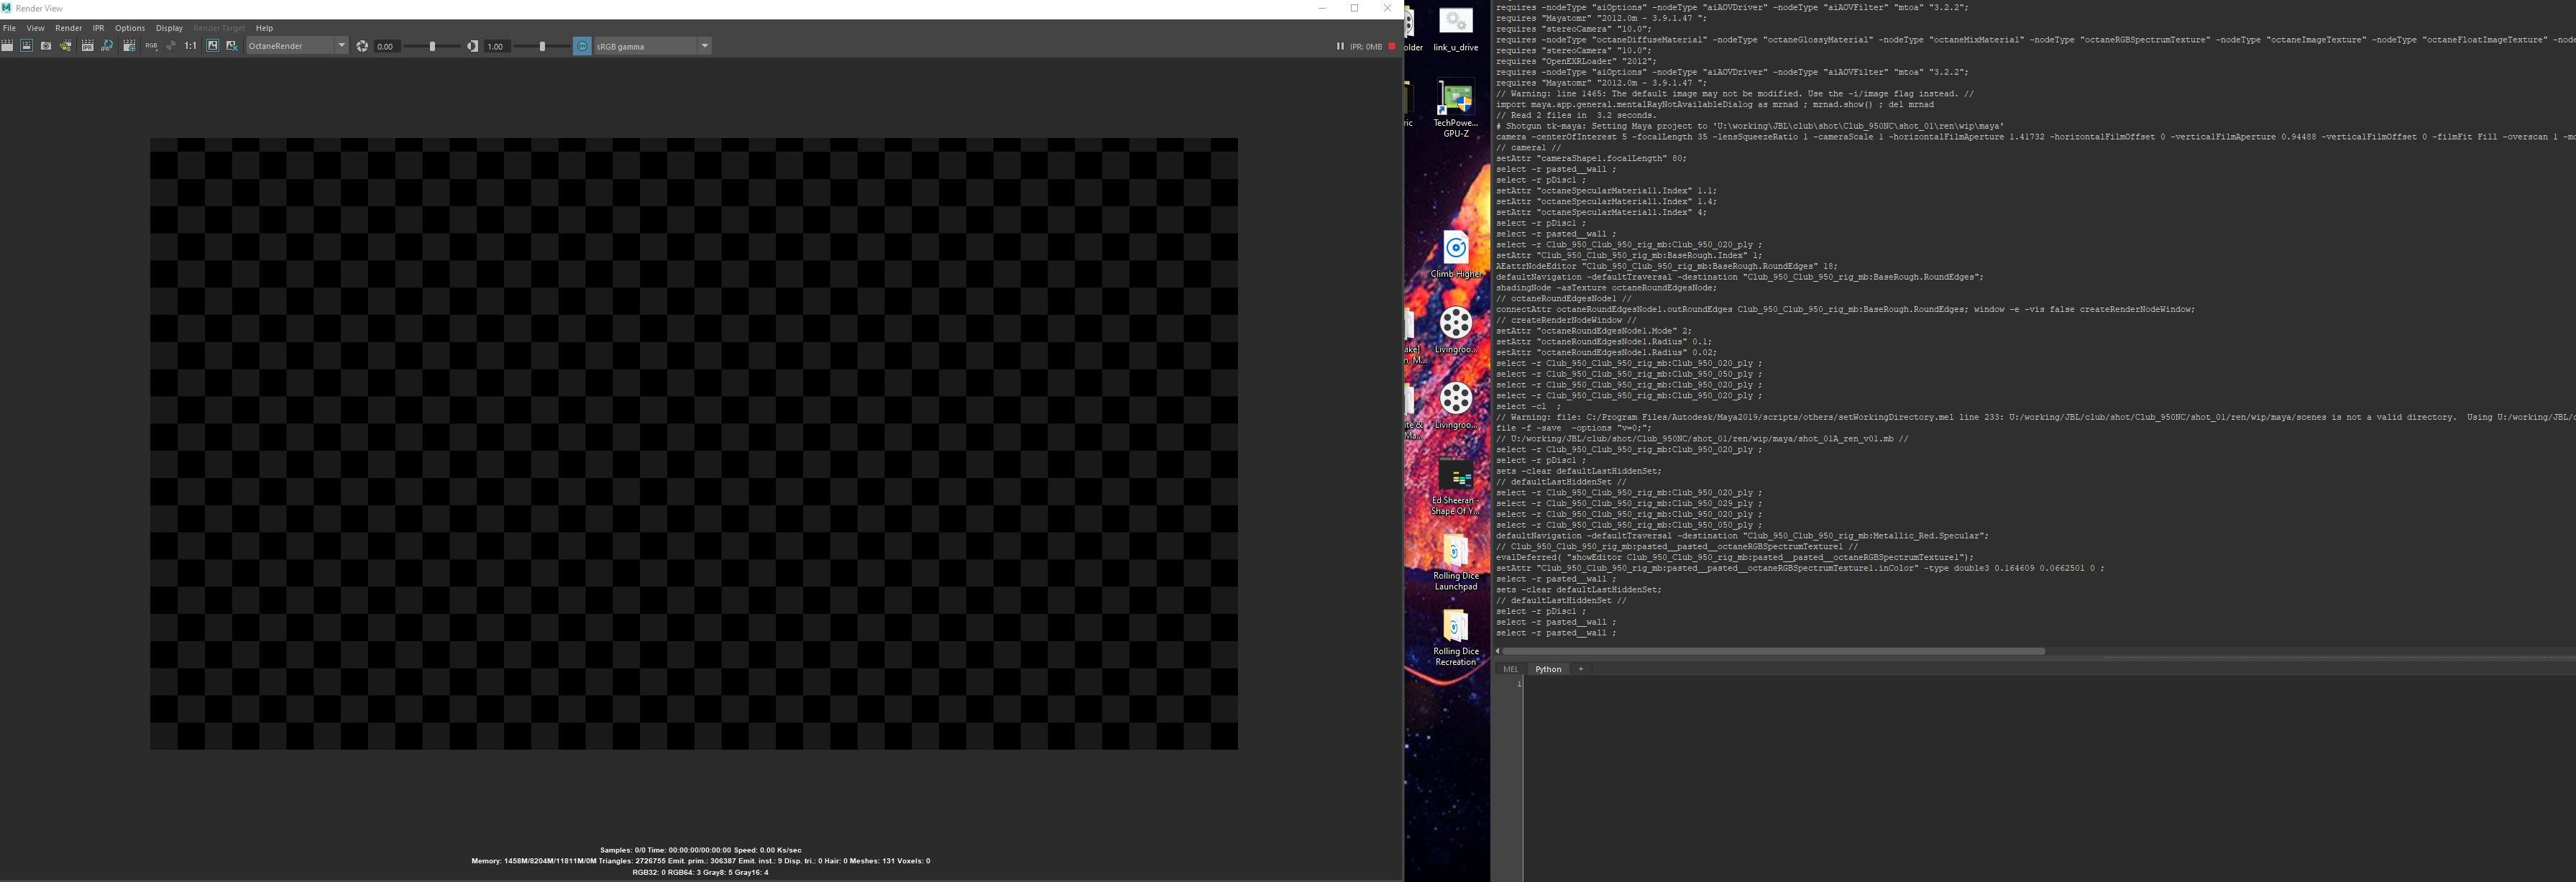Click the RGB channels display icon

(151, 46)
